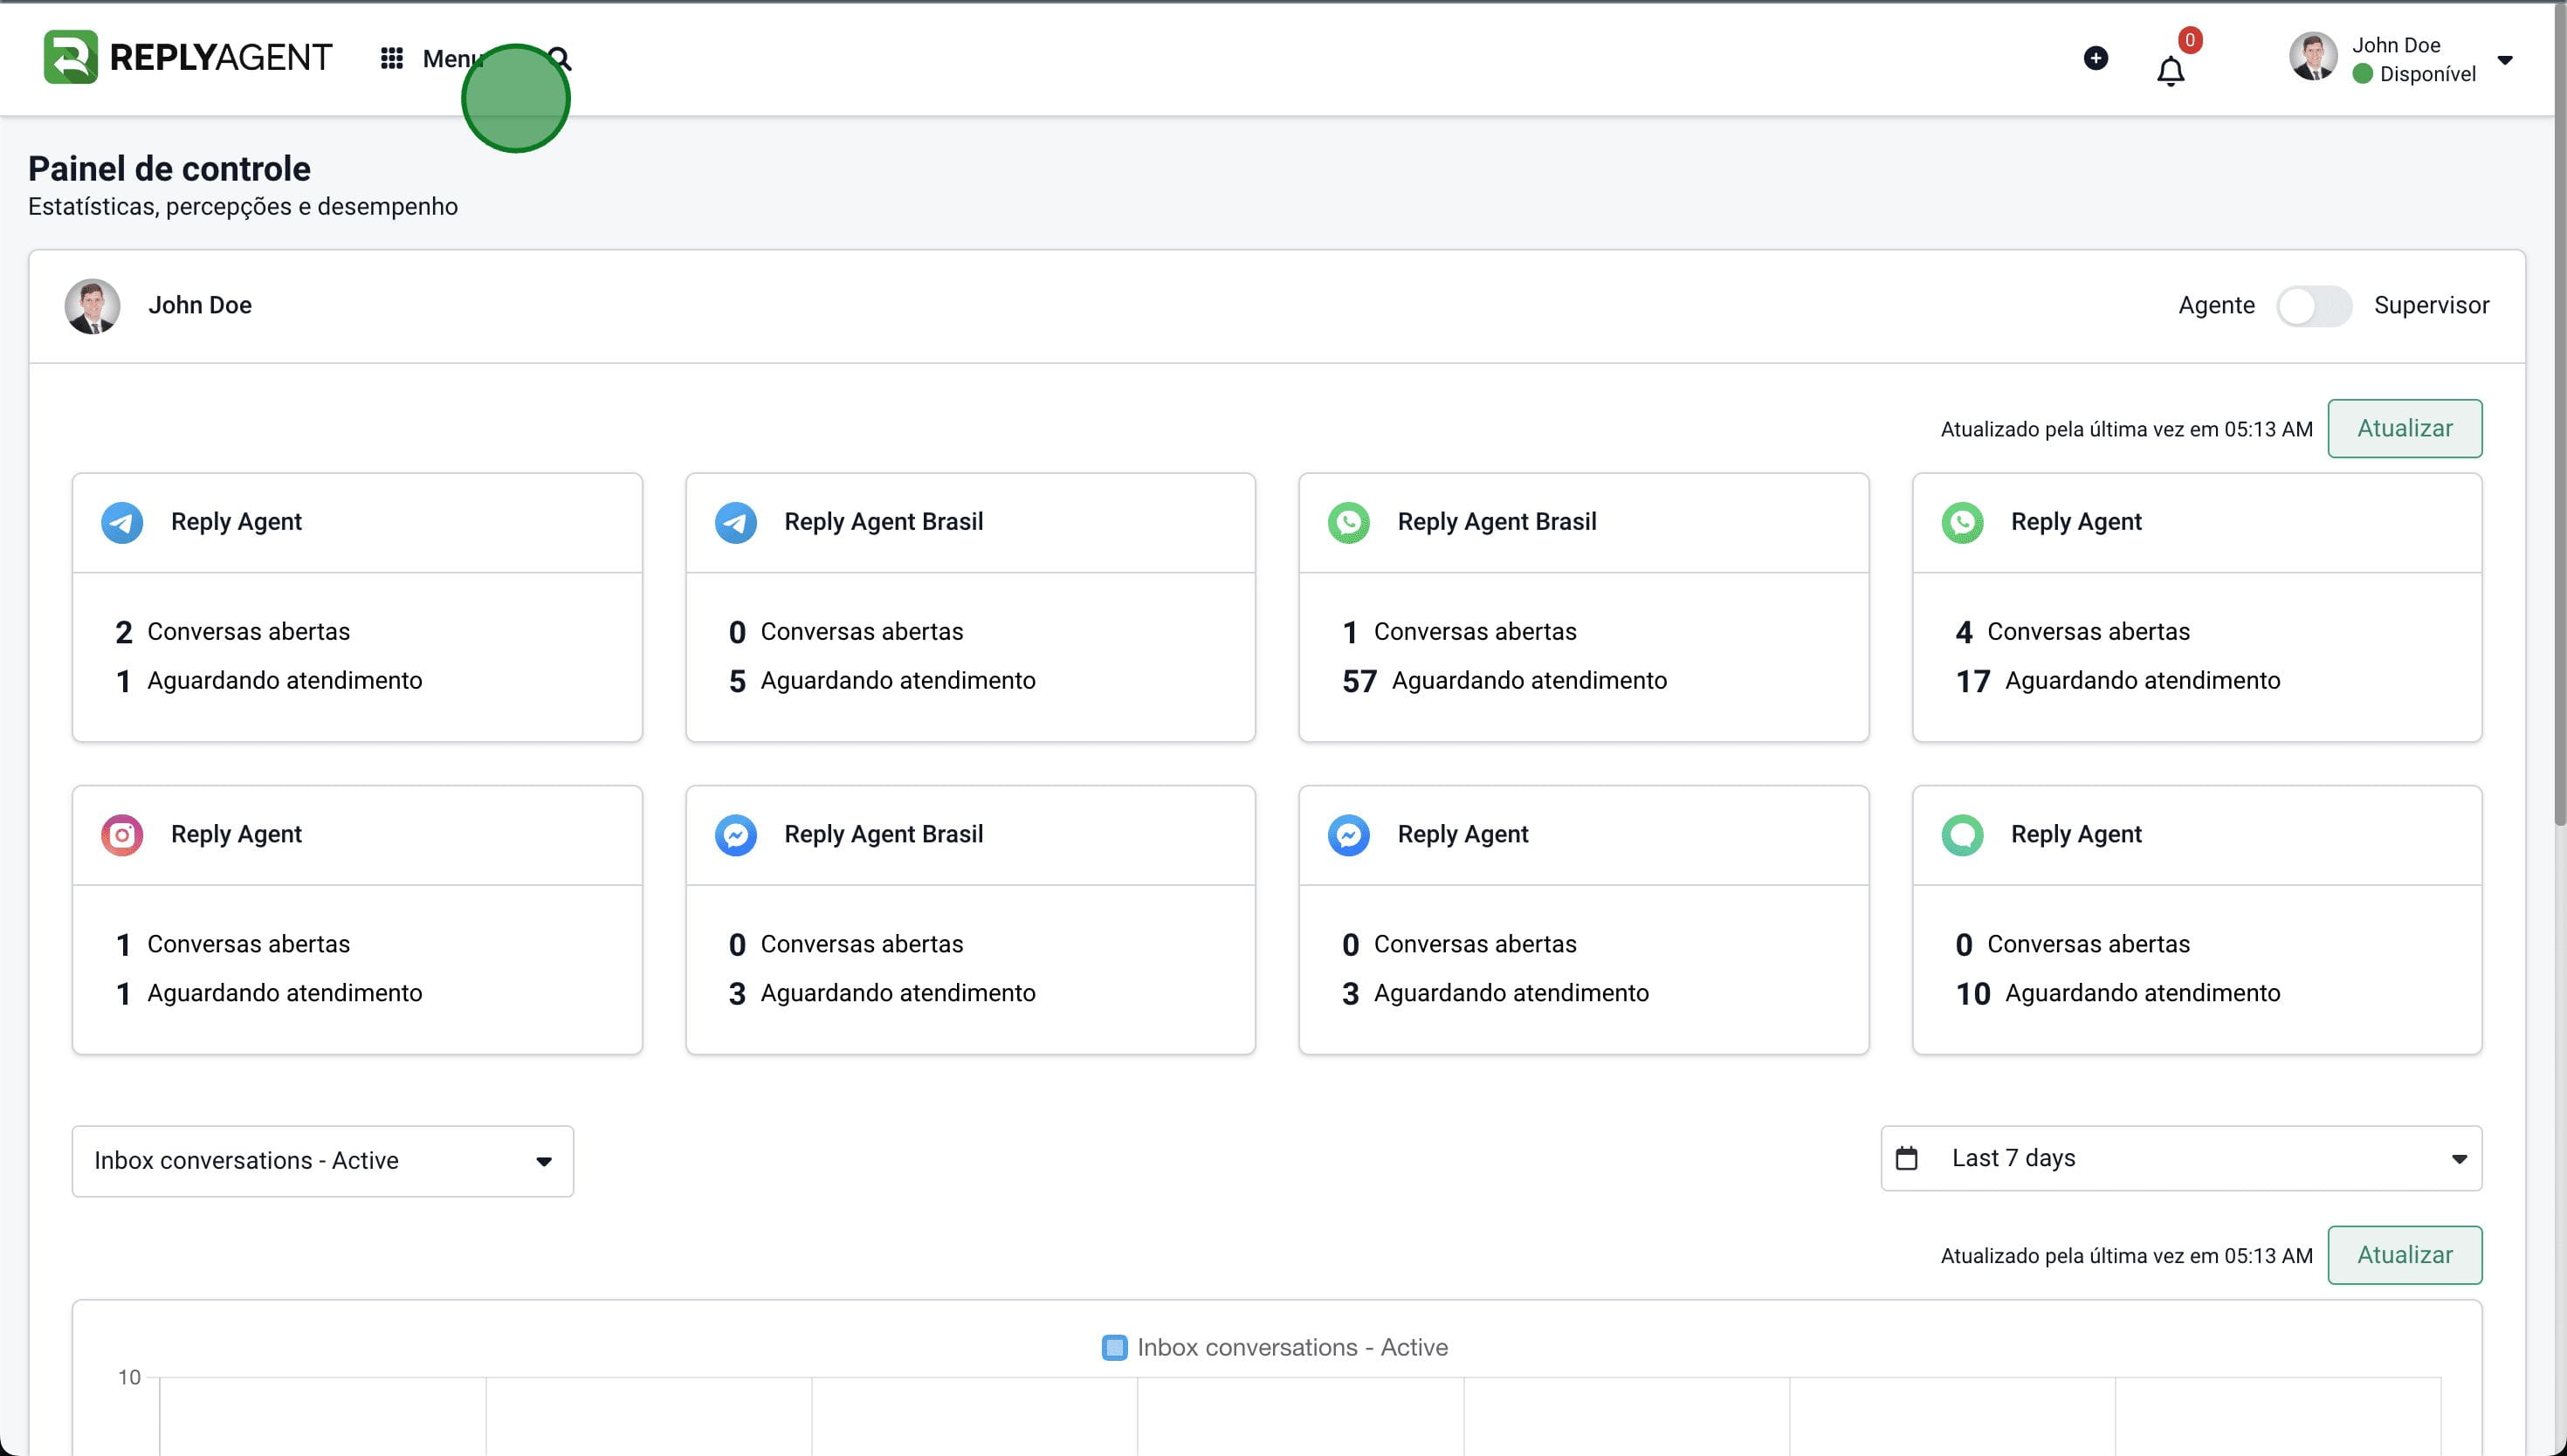Click Telegram icon of Reply Agent card
Viewport: 2567px width, 1456px height.
click(122, 523)
